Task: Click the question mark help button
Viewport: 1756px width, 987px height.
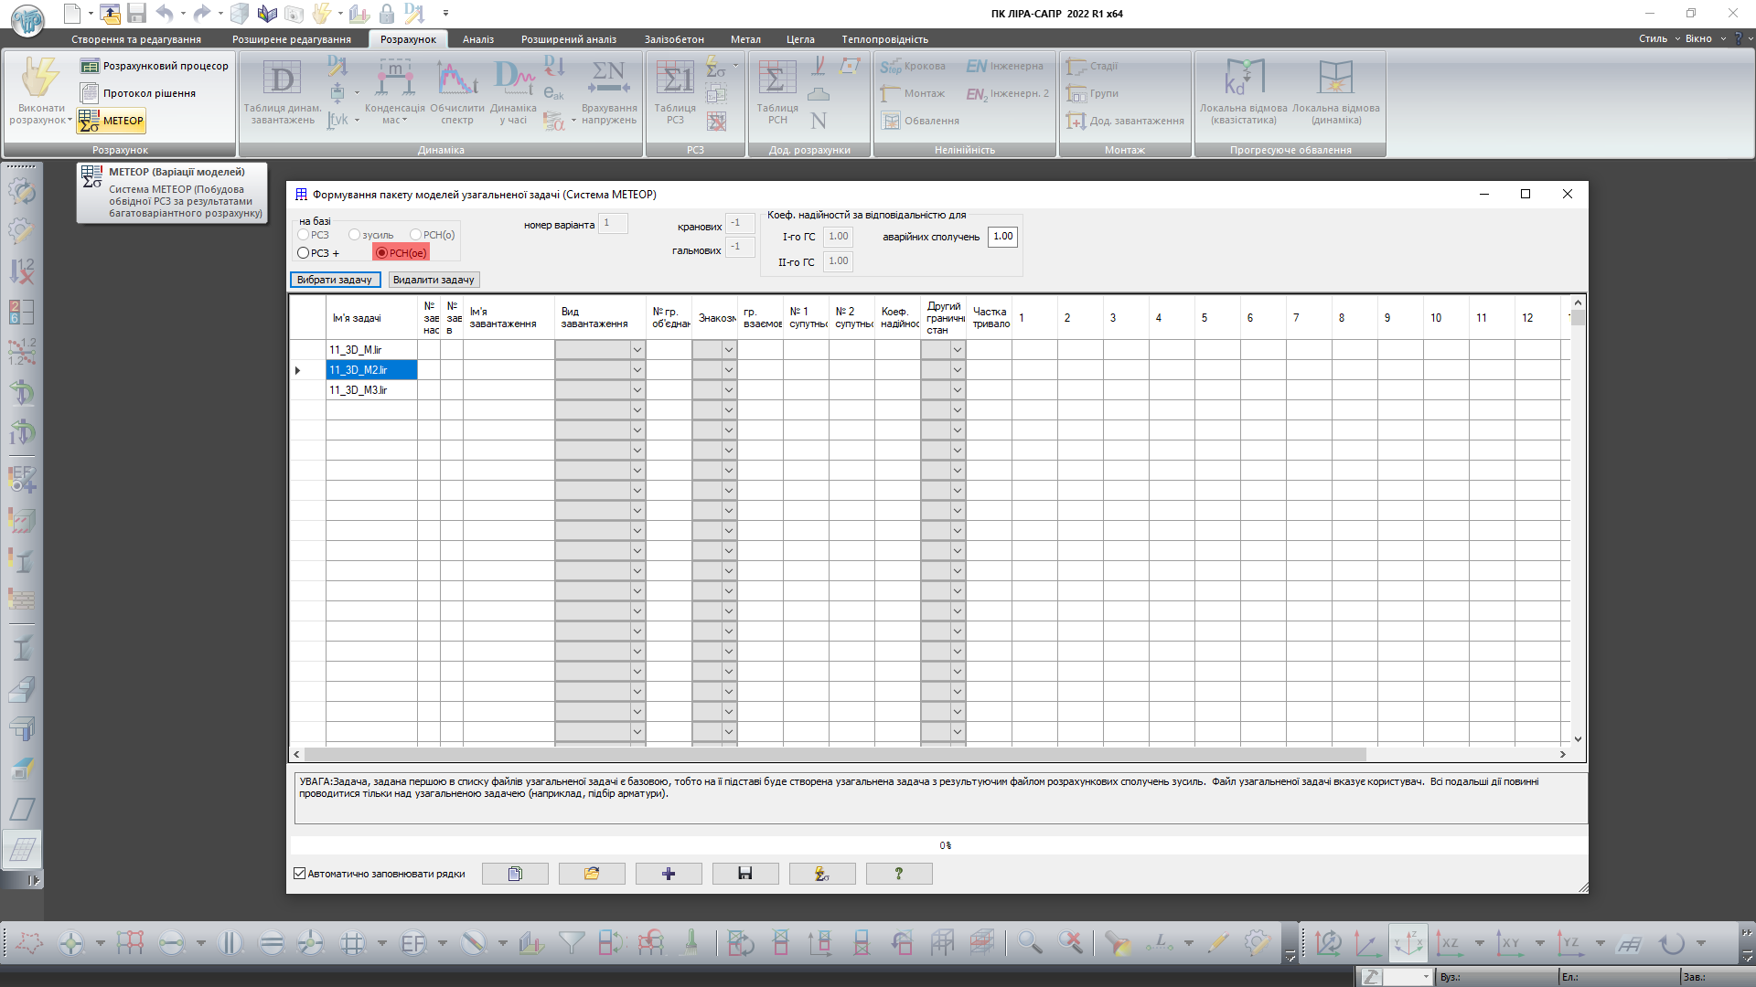Action: 898,874
